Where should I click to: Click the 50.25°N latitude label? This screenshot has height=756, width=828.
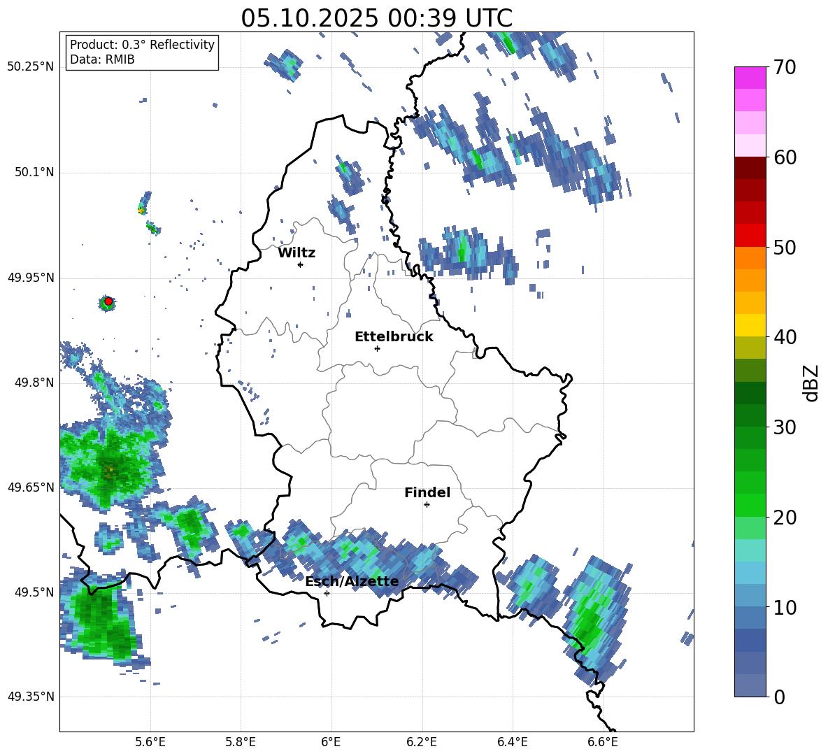tap(31, 67)
